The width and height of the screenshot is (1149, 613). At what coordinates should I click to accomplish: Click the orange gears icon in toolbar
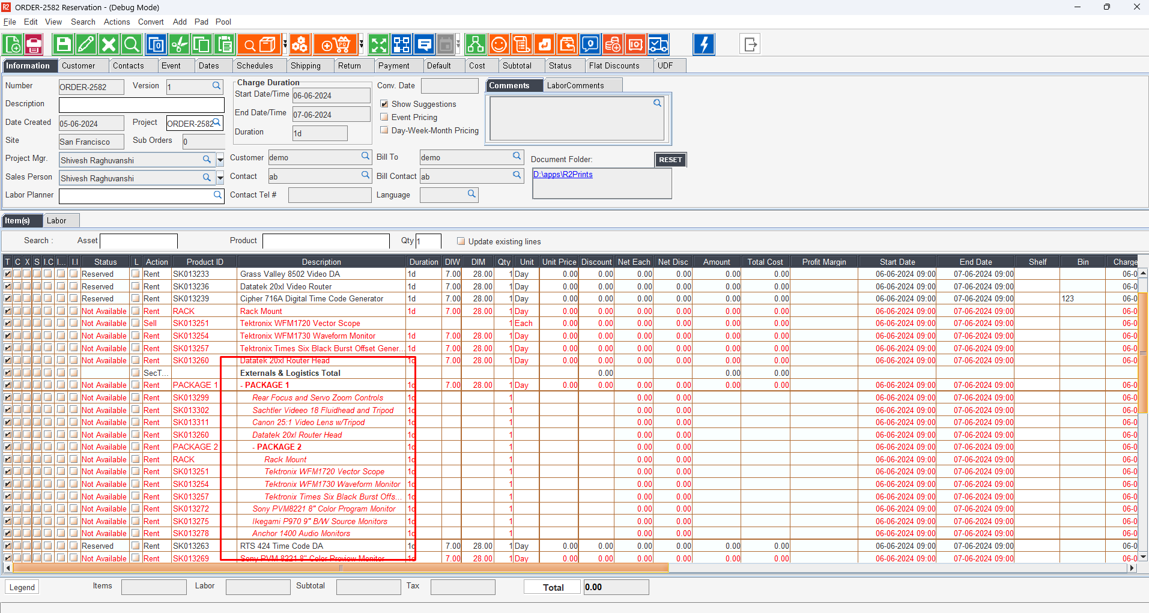click(x=300, y=45)
